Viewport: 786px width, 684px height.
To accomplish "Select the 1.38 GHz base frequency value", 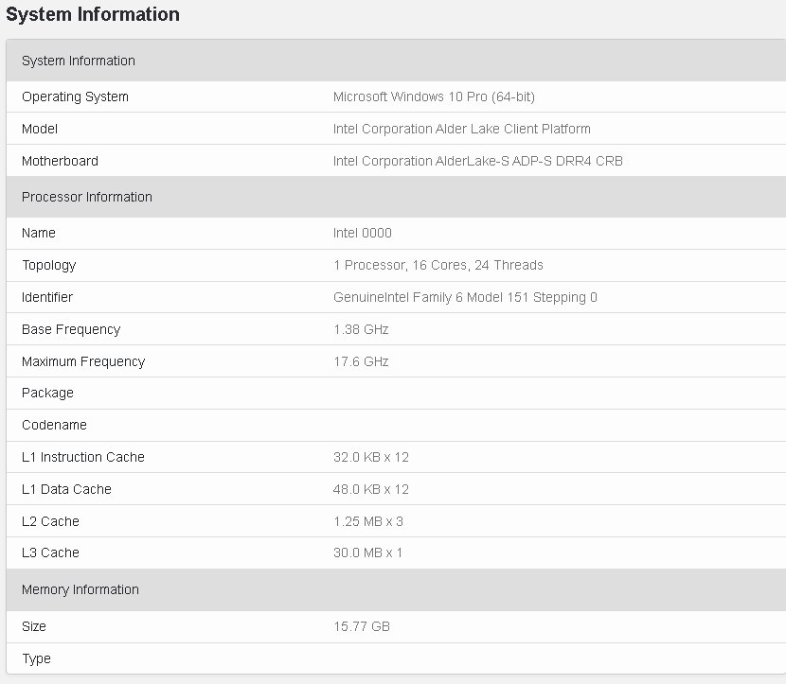I will pyautogui.click(x=361, y=329).
